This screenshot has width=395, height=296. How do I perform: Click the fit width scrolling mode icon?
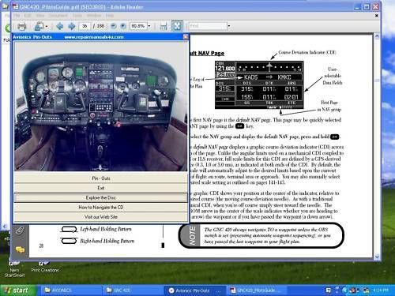click(164, 26)
